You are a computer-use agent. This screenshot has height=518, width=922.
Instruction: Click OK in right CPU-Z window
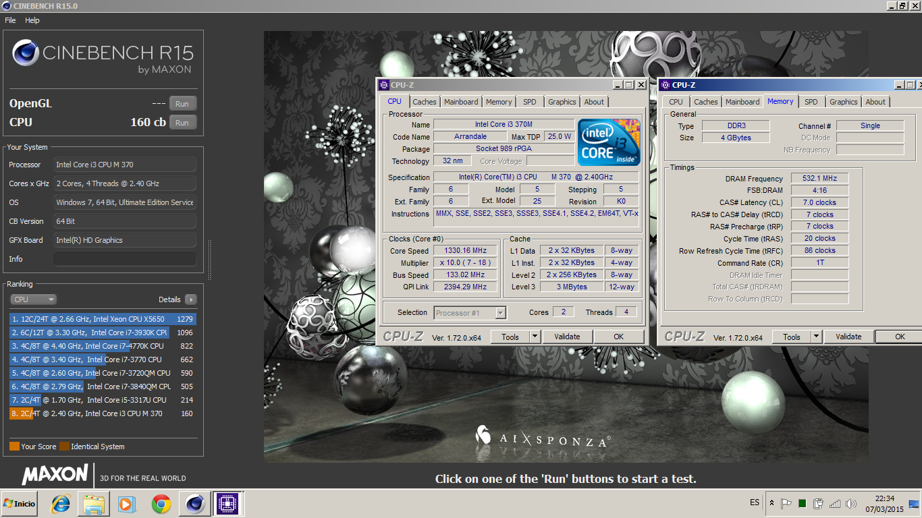tap(900, 337)
